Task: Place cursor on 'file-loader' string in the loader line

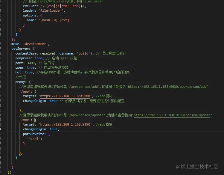Action: [51, 10]
